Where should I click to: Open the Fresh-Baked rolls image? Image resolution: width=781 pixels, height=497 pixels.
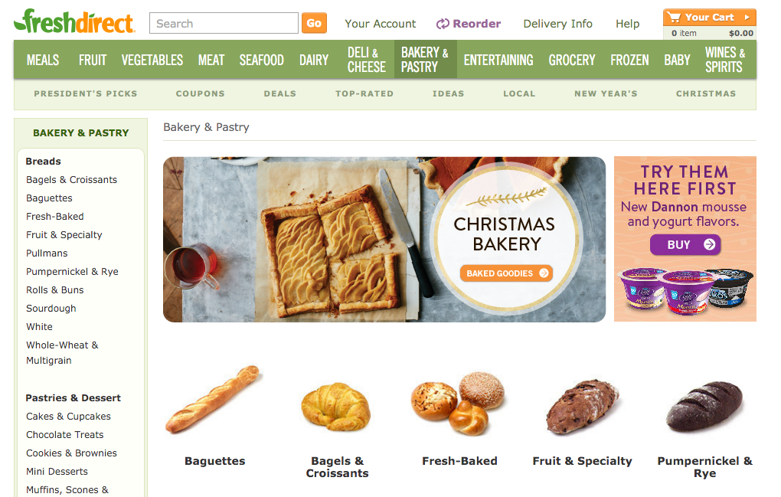coord(458,404)
